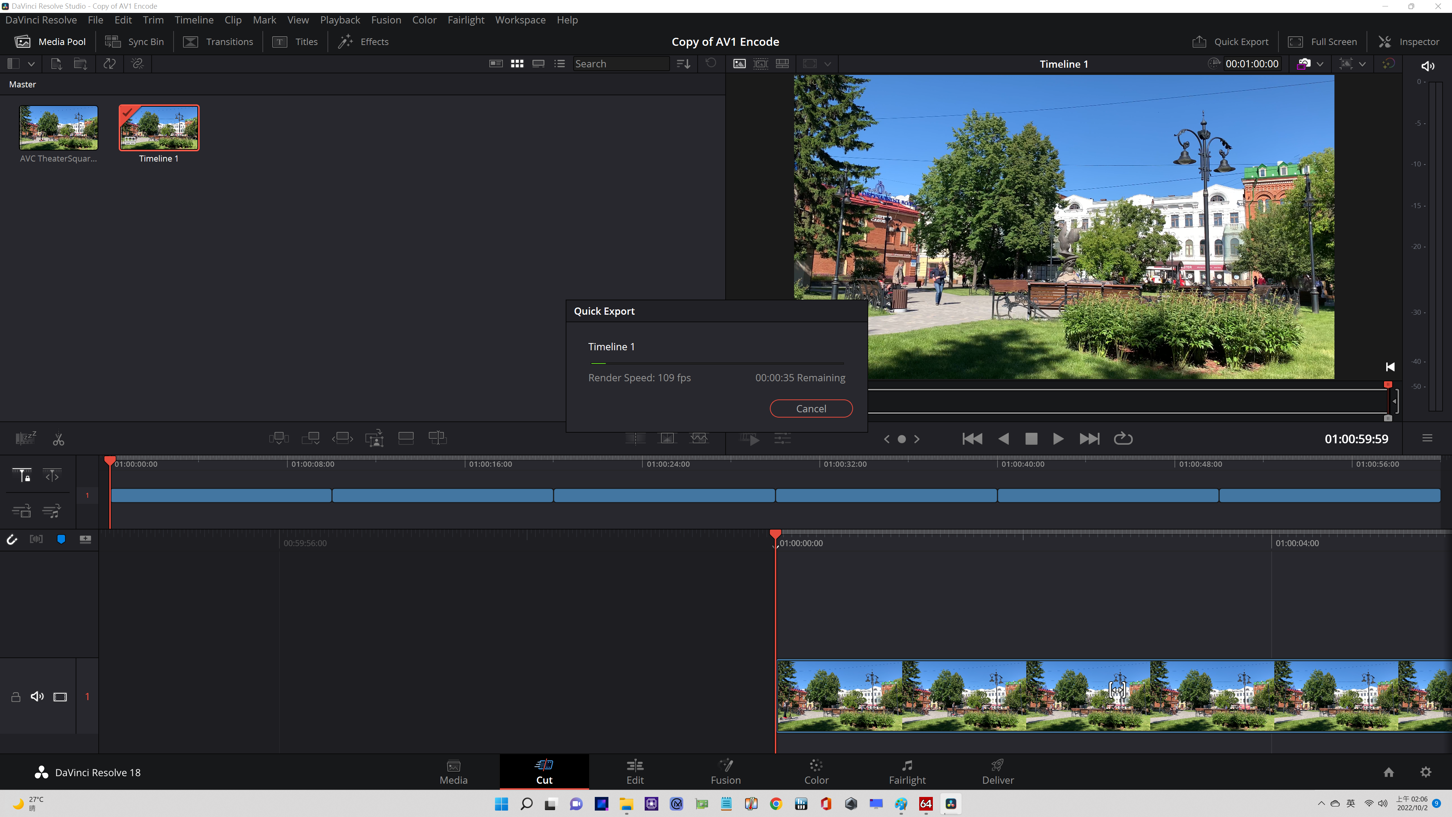1452x817 pixels.
Task: Jump to the first frame
Action: (x=972, y=439)
